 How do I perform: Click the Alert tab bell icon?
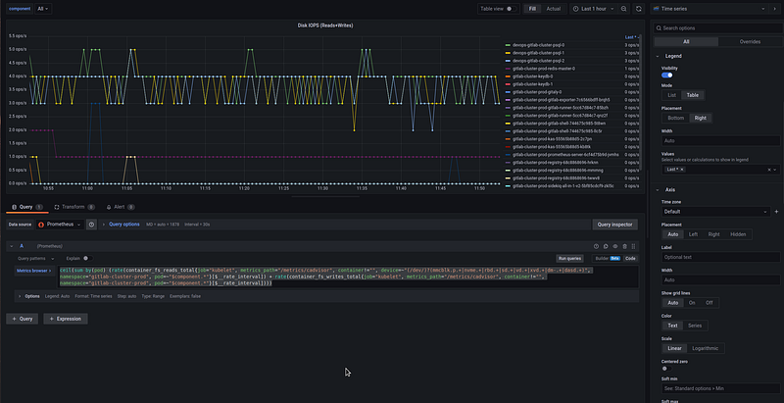pos(109,207)
